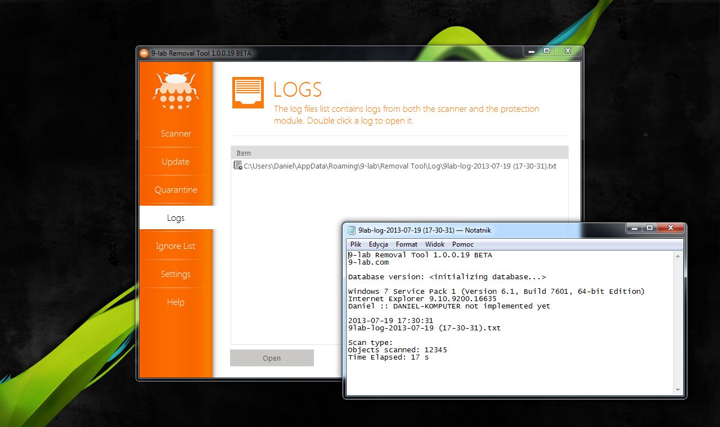The height and width of the screenshot is (427, 720).
Task: Click the 9-lab bug logo
Action: tap(176, 90)
